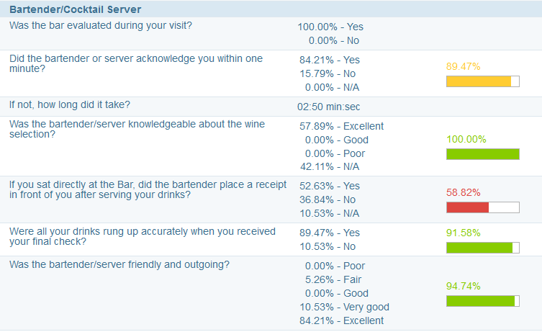Click the '57.89% - Excellent' wine knowledge result
This screenshot has width=542, height=332.
[342, 126]
